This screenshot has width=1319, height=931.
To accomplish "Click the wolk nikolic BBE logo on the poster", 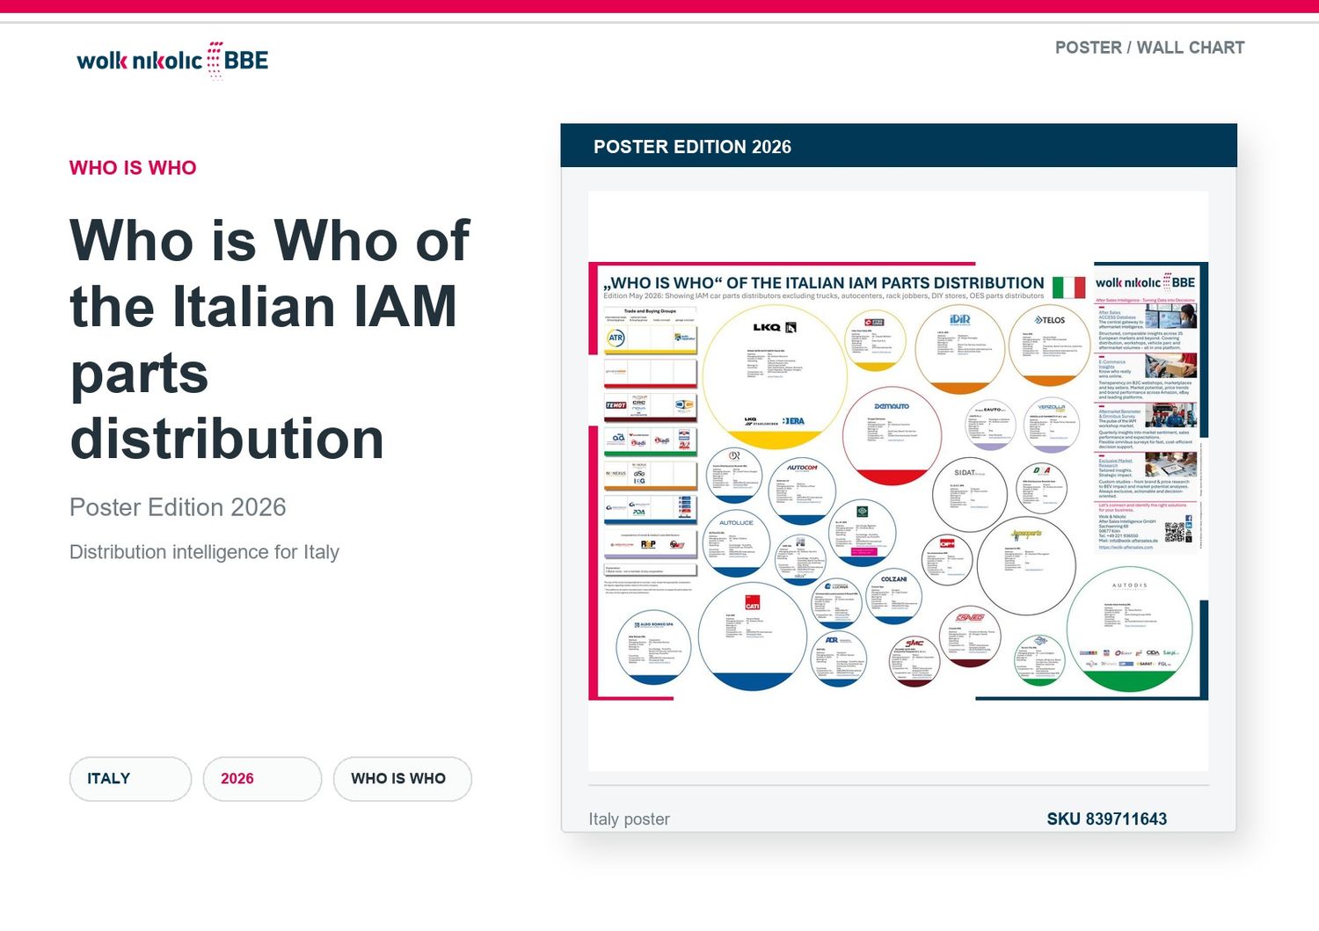I will [1145, 282].
